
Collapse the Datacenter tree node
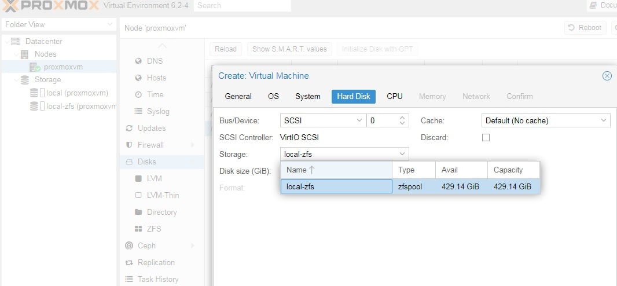(7, 42)
